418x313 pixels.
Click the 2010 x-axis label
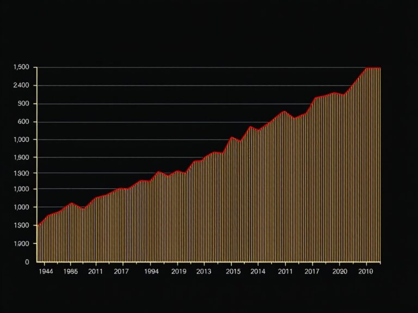pos(366,271)
